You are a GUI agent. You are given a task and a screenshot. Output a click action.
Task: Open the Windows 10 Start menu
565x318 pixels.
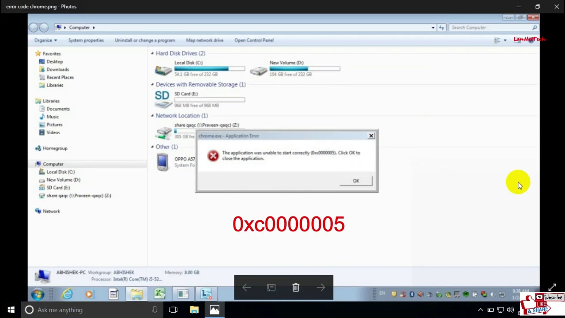(x=11, y=310)
